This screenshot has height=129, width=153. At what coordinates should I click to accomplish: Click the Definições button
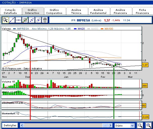tap(10, 125)
